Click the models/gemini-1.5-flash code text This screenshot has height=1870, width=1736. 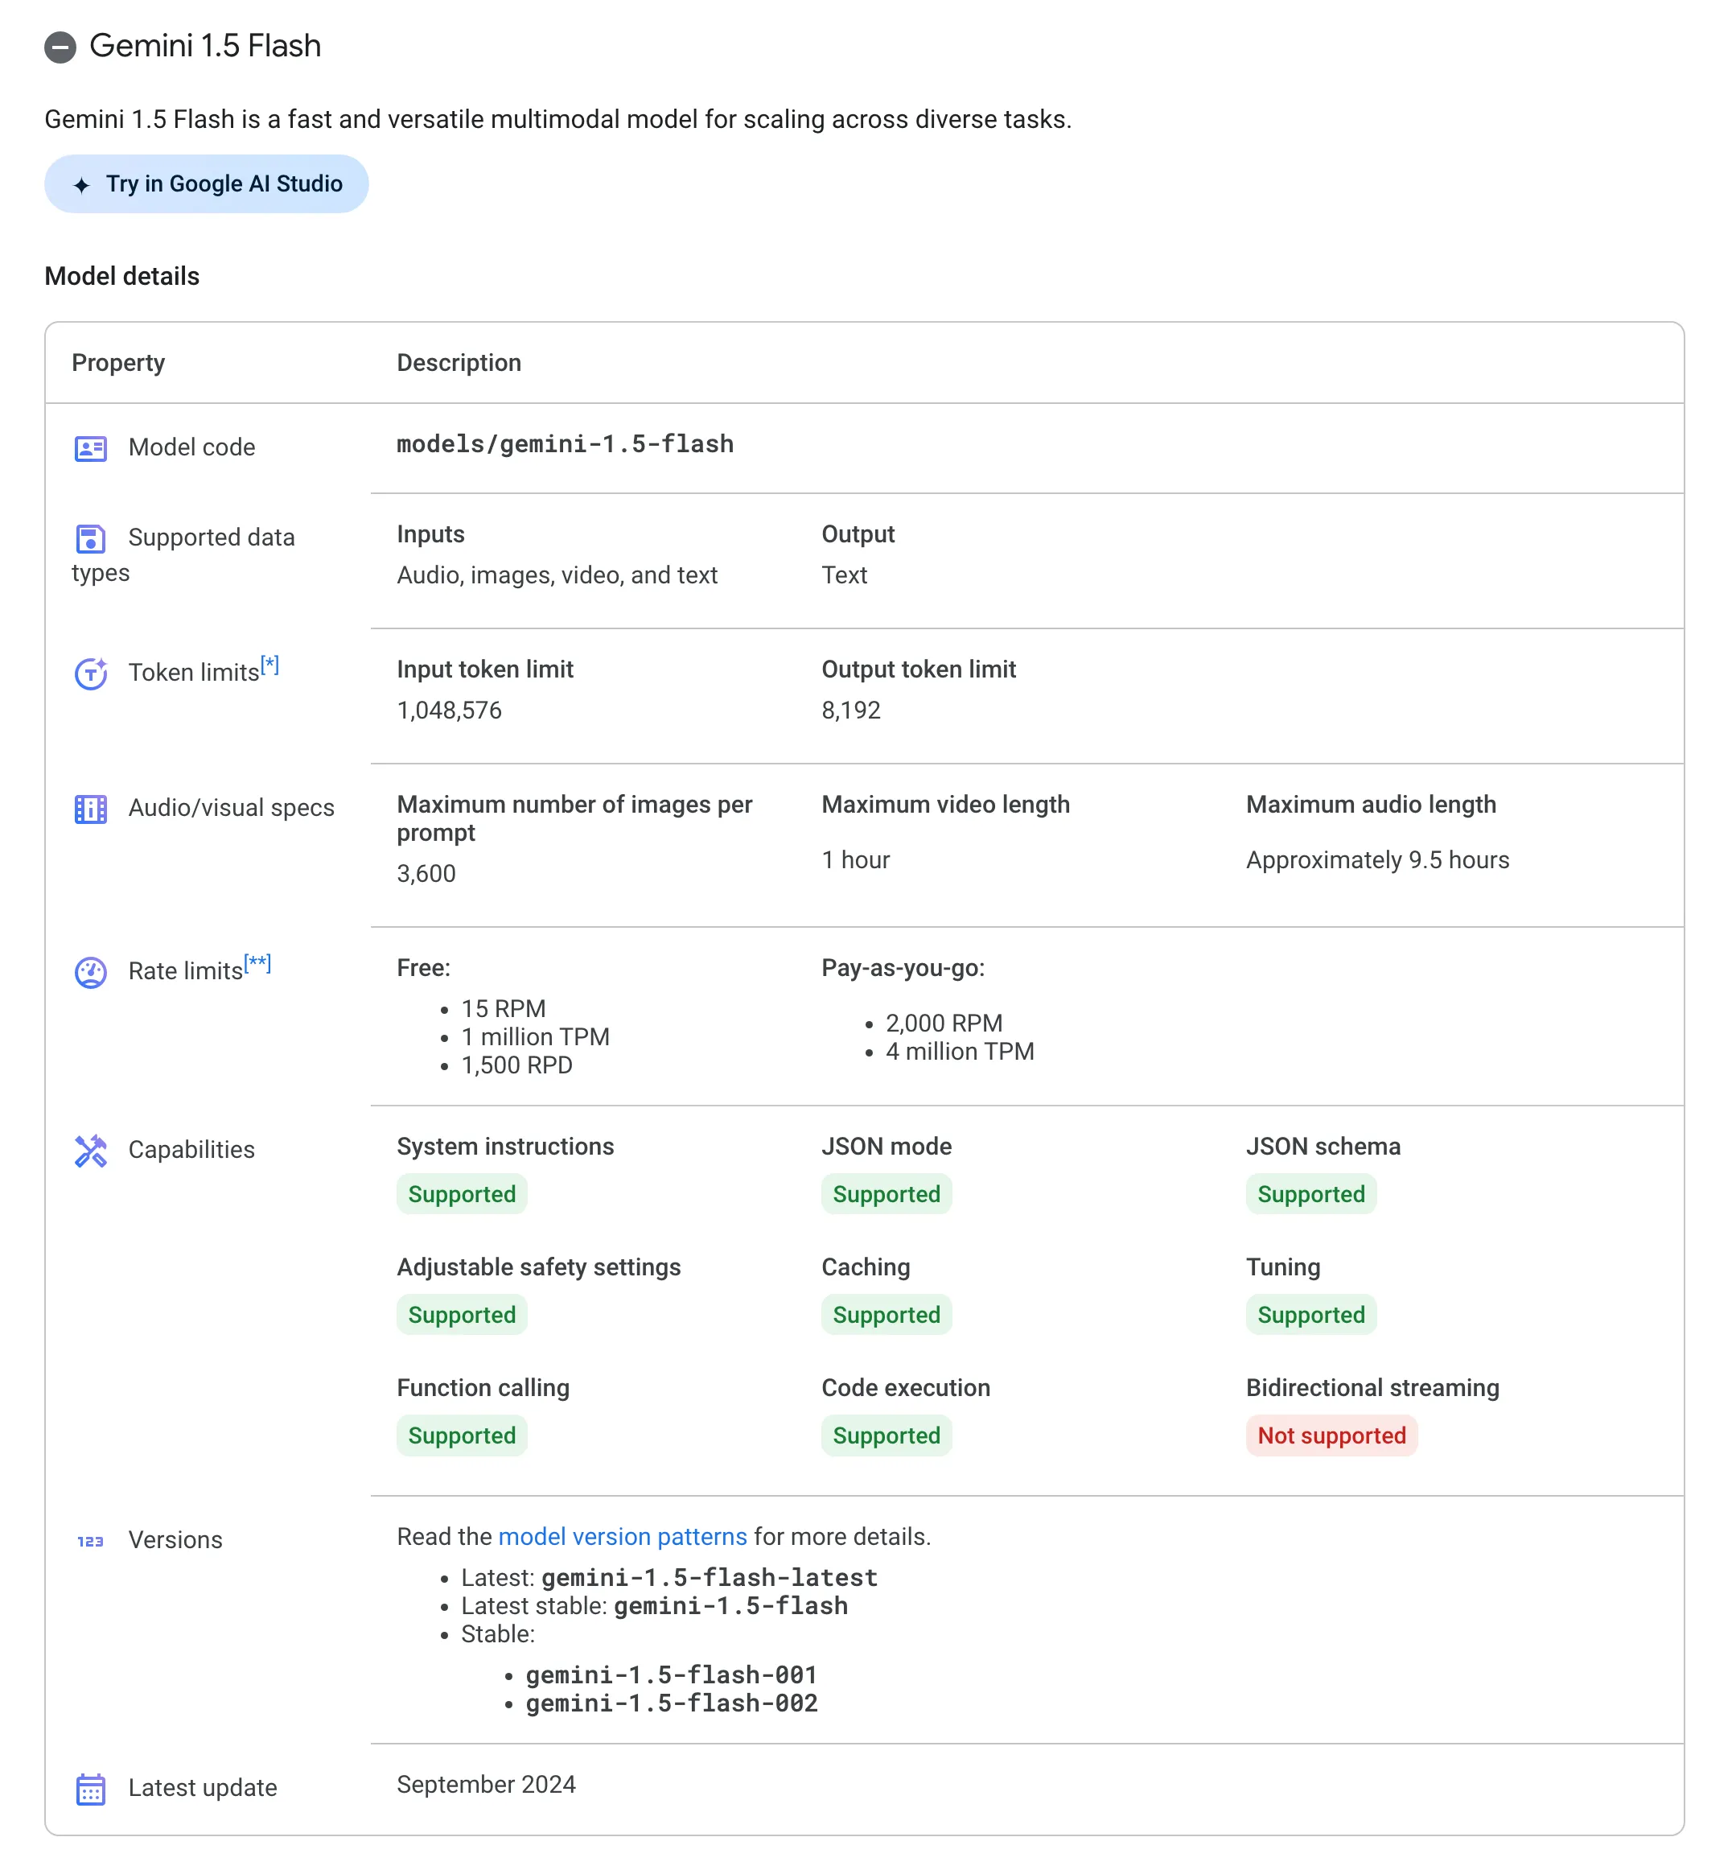coord(565,444)
